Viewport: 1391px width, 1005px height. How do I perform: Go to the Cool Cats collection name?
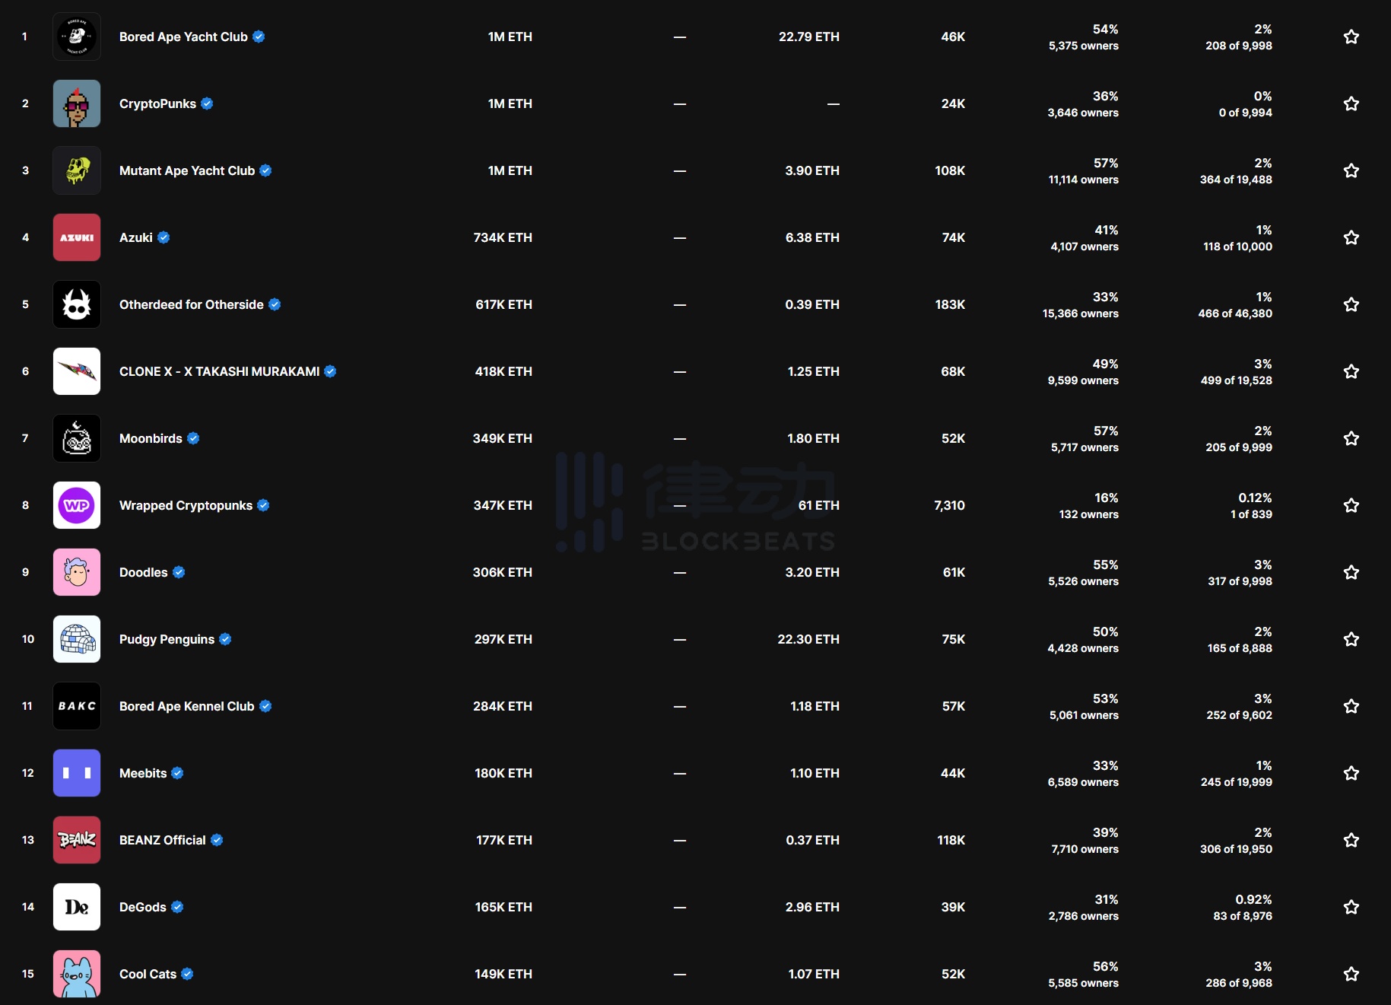148,974
